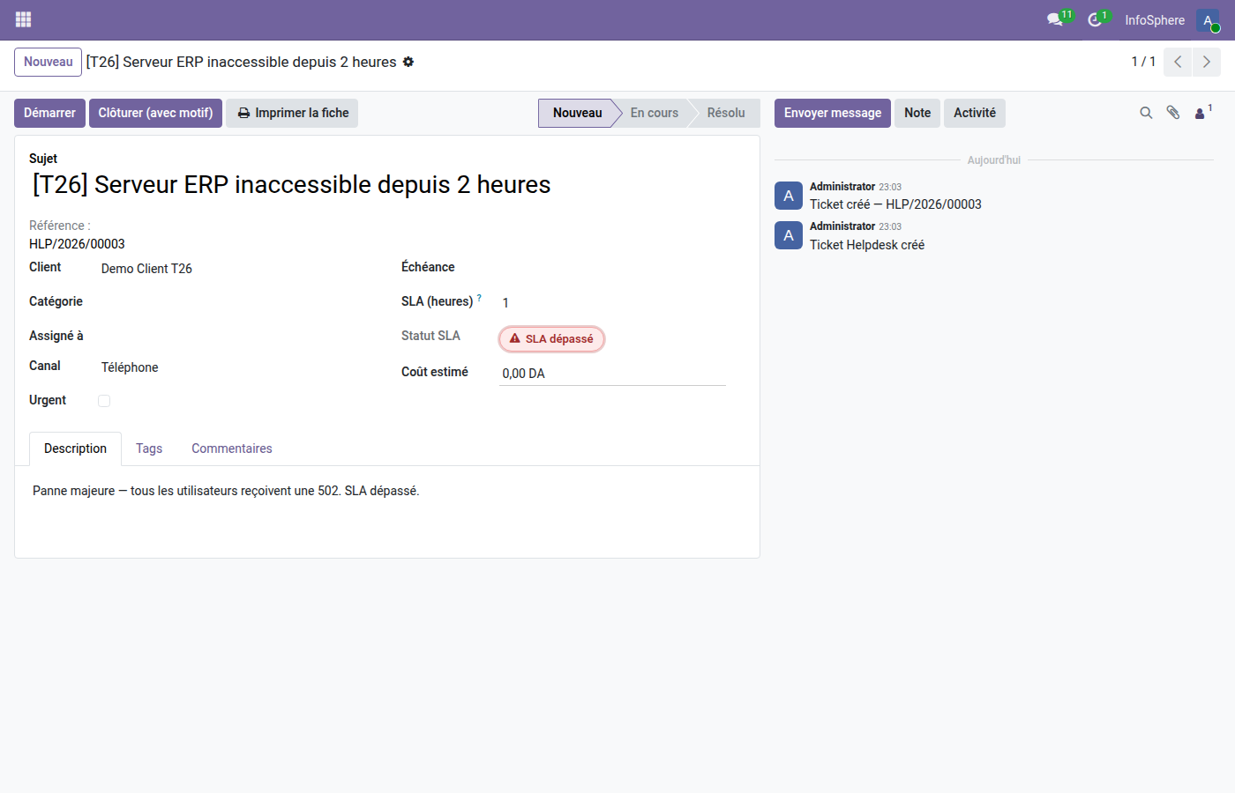Open the attachments paperclip icon
Image resolution: width=1235 pixels, height=793 pixels.
click(1173, 113)
